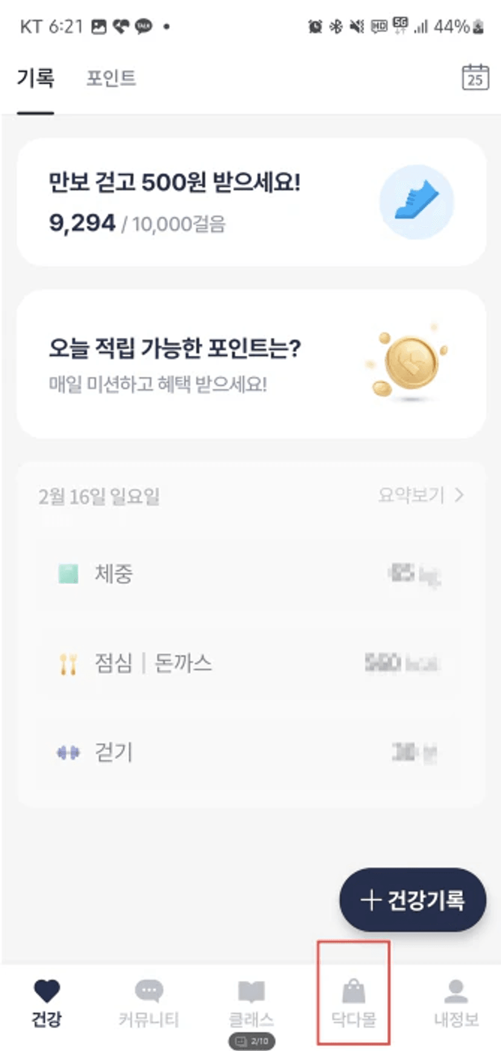Switch to the 포인트 tab
Image resolution: width=501 pixels, height=1051 pixels.
coord(111,78)
